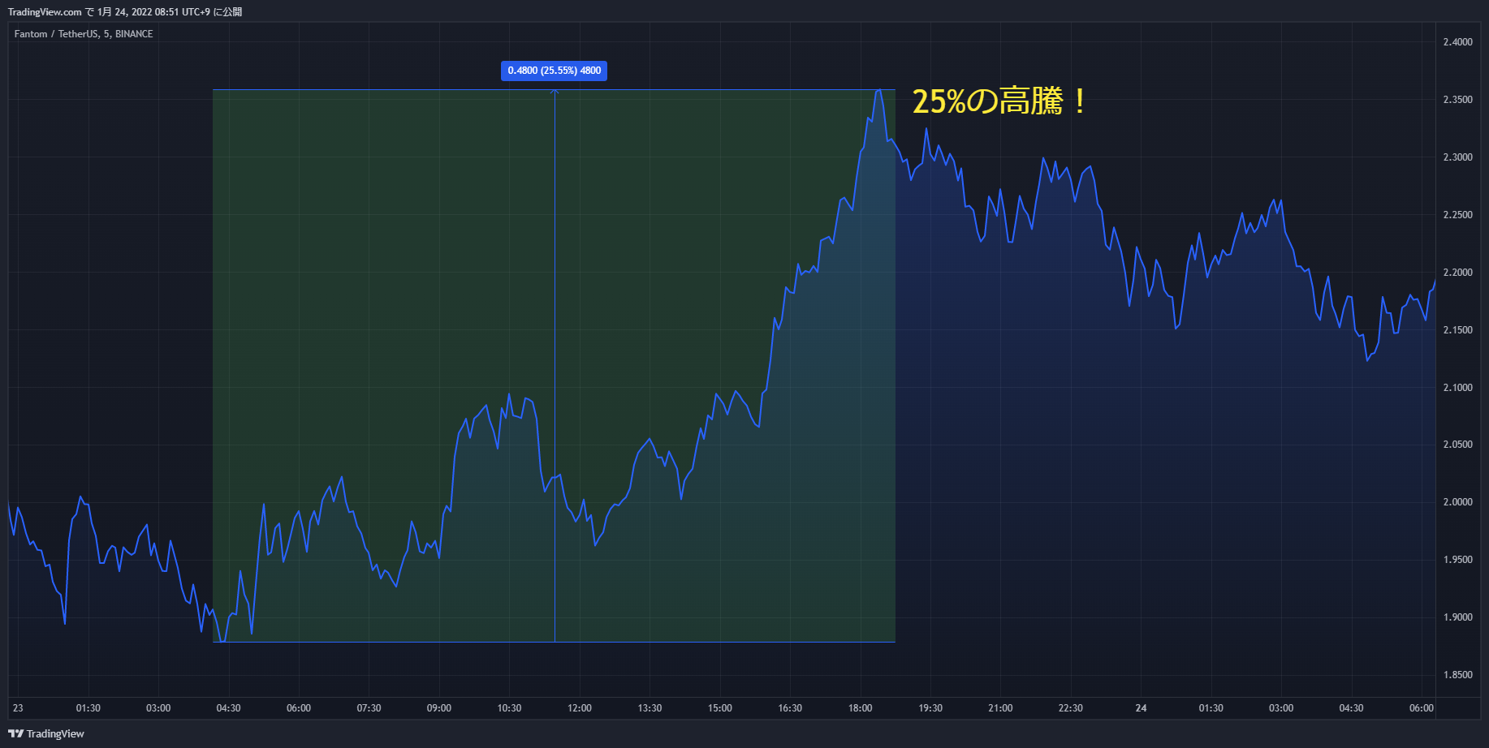
Task: Click the yellow 25%の高騰! annotation text
Action: (x=999, y=101)
